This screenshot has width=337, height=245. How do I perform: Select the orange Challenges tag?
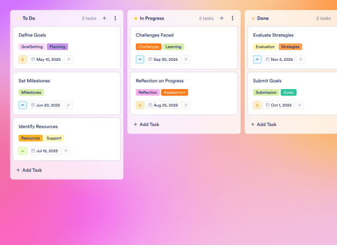tap(148, 47)
